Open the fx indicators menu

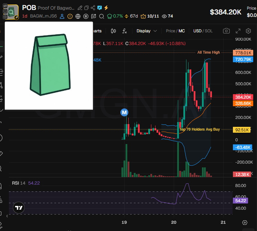pyautogui.click(x=125, y=31)
